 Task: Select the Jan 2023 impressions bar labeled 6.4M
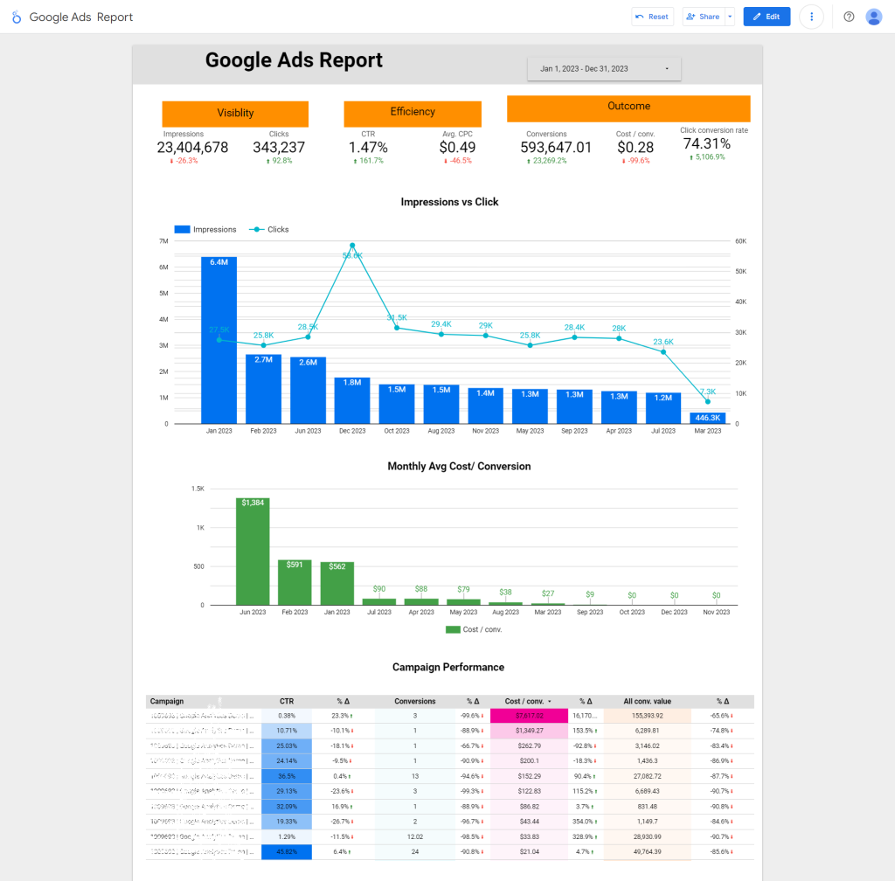(219, 340)
